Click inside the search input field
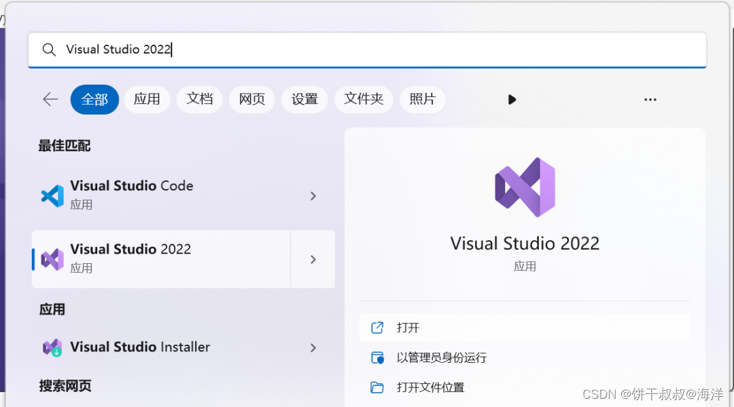Screen dimensions: 734x407 coord(272,49)
